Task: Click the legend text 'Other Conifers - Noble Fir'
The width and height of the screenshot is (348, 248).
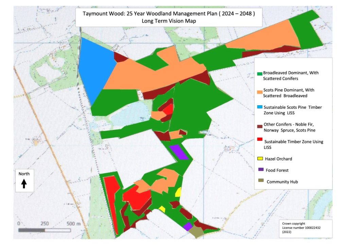Action: [289, 124]
